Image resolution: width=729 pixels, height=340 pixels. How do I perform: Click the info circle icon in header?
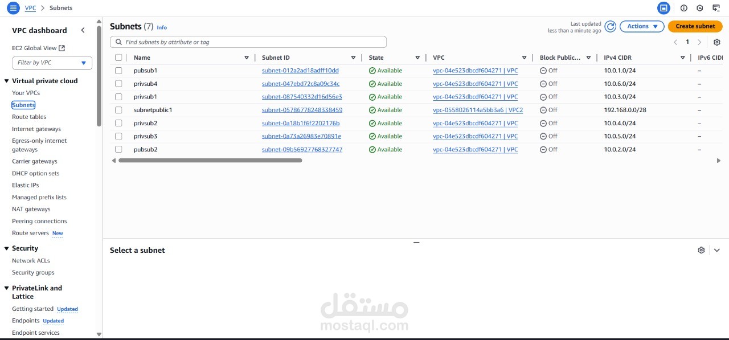(x=684, y=8)
